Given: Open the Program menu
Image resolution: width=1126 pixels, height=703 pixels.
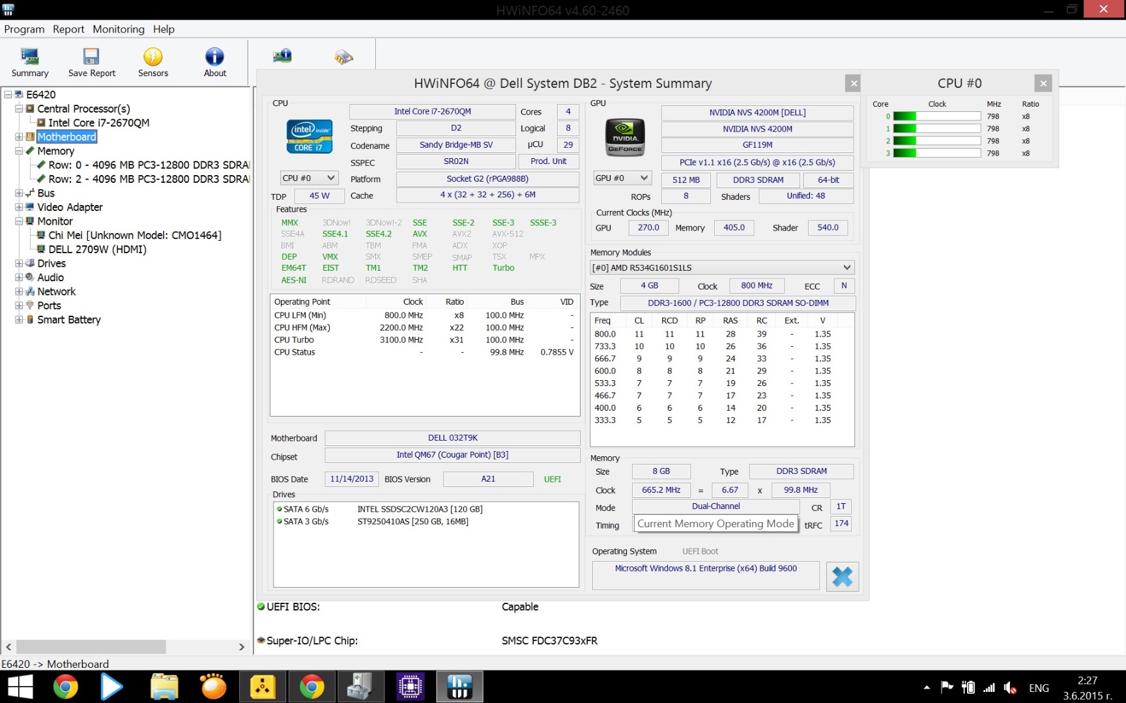Looking at the screenshot, I should [x=24, y=29].
